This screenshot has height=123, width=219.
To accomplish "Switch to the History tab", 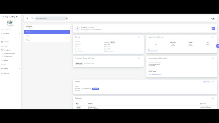I will pyautogui.click(x=28, y=40).
